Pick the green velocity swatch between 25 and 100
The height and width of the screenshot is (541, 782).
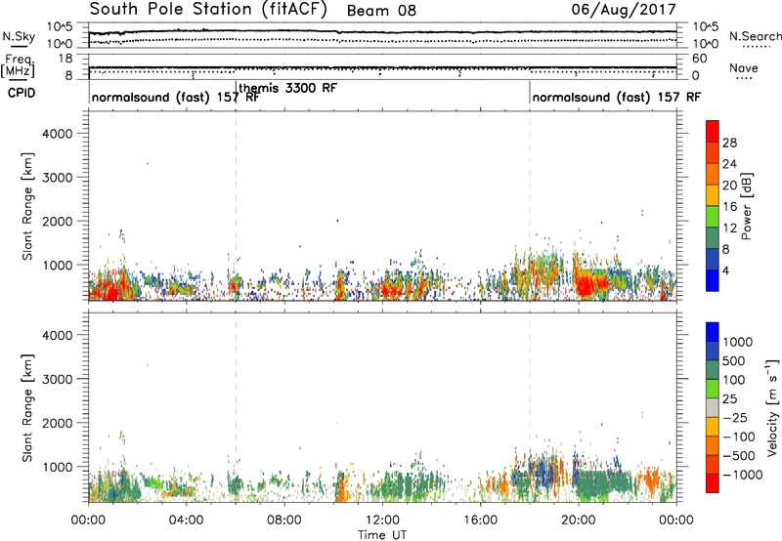713,389
